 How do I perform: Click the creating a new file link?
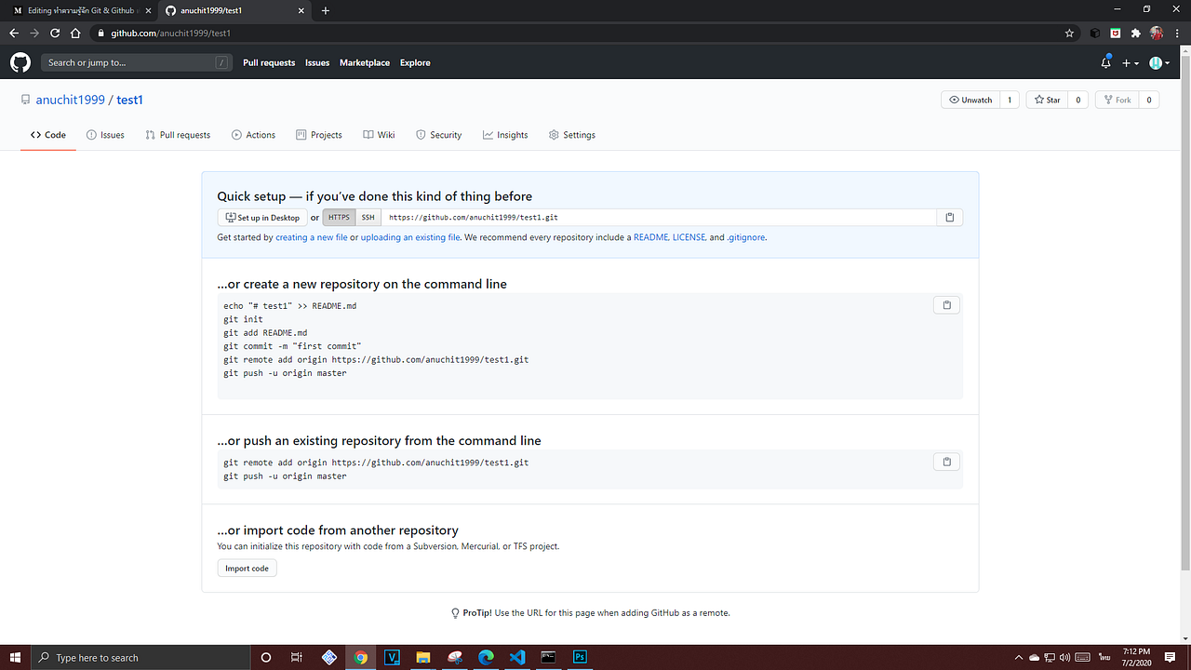[311, 237]
